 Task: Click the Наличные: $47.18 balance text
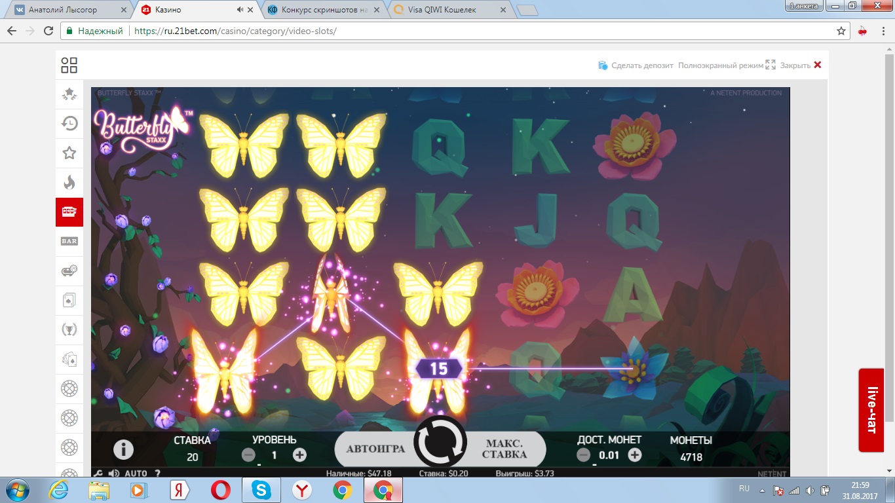coord(359,473)
